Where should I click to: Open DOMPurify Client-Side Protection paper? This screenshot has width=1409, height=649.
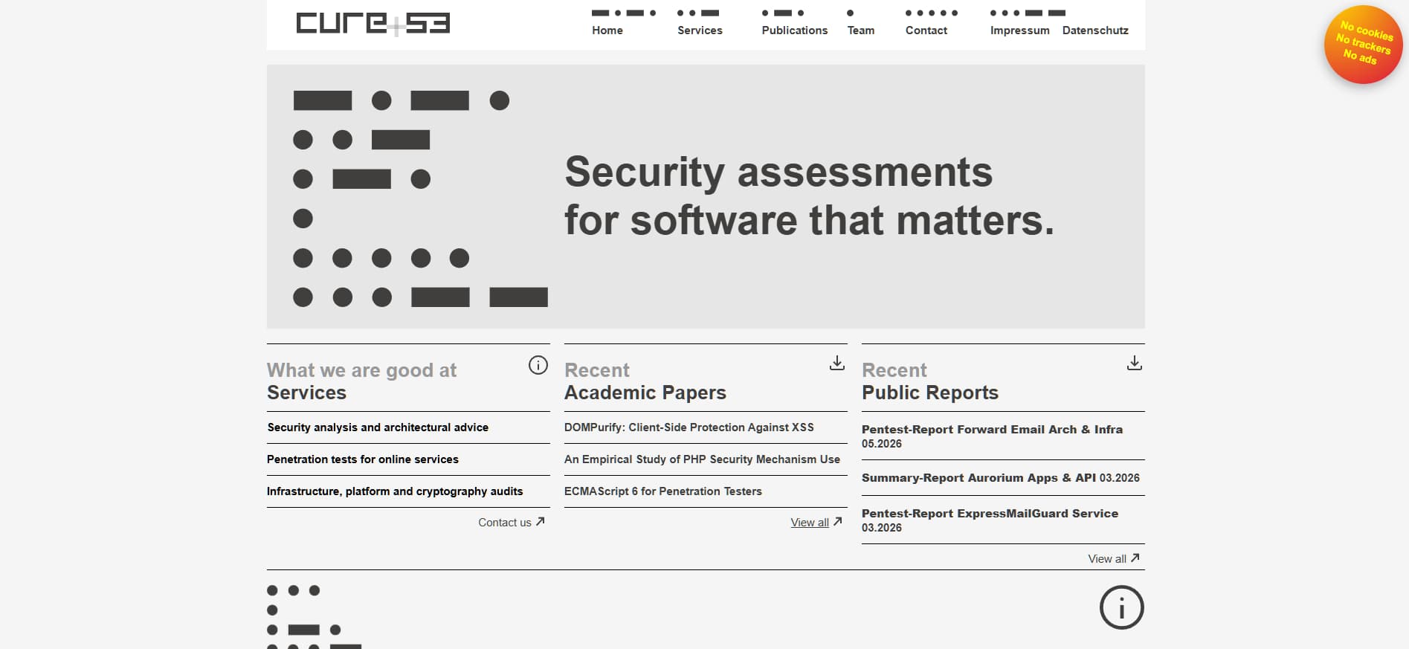[689, 427]
